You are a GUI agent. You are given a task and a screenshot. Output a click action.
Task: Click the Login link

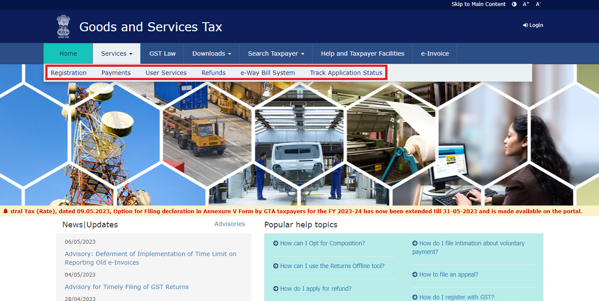tap(533, 25)
